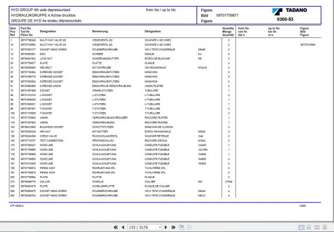Click the title HYD GROUP 4th axle depressurized
334x232 pixels.
(41, 10)
